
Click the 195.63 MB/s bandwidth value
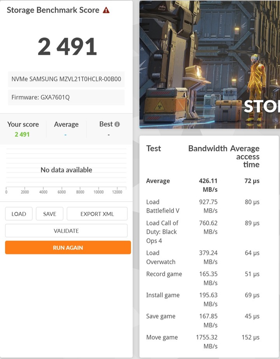[208, 300]
